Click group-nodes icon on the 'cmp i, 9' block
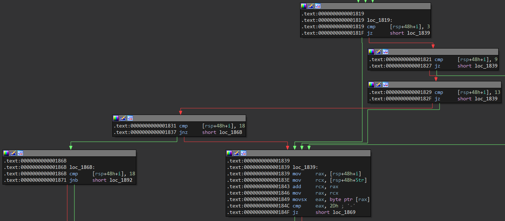Screen dimensions: 505x221 click(x=386, y=52)
